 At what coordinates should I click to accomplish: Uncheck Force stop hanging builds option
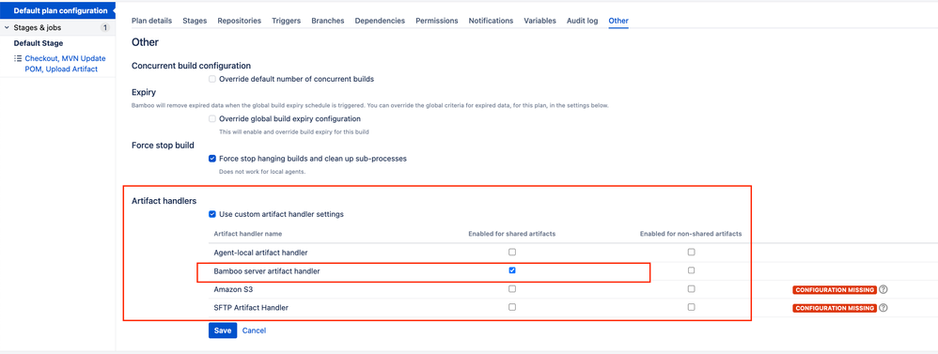(212, 159)
